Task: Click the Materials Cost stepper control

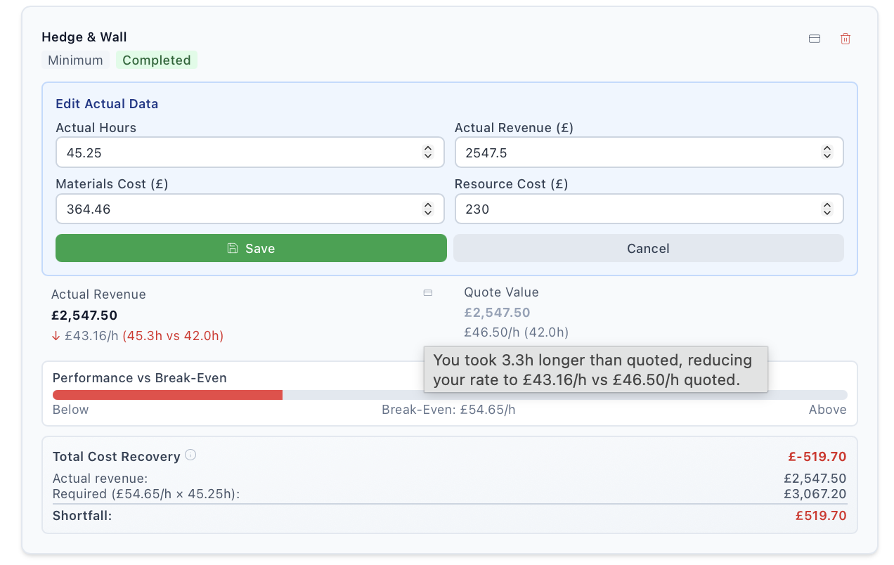Action: (x=428, y=209)
